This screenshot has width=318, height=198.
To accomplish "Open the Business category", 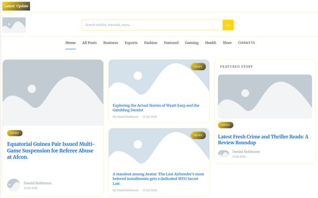I will (110, 43).
